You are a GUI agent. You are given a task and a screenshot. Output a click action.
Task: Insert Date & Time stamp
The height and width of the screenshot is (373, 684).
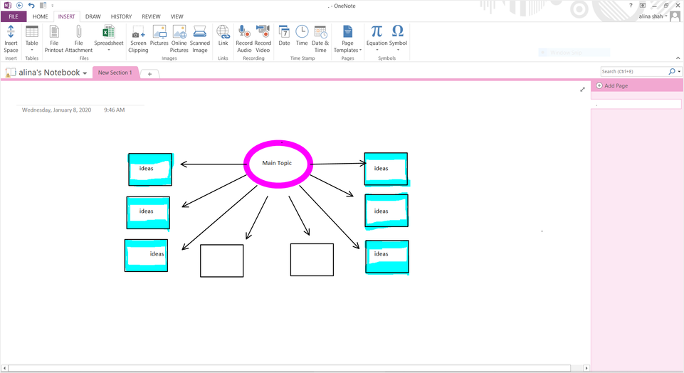320,33
